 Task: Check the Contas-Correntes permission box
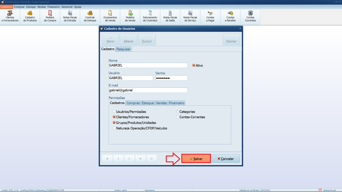(x=178, y=117)
